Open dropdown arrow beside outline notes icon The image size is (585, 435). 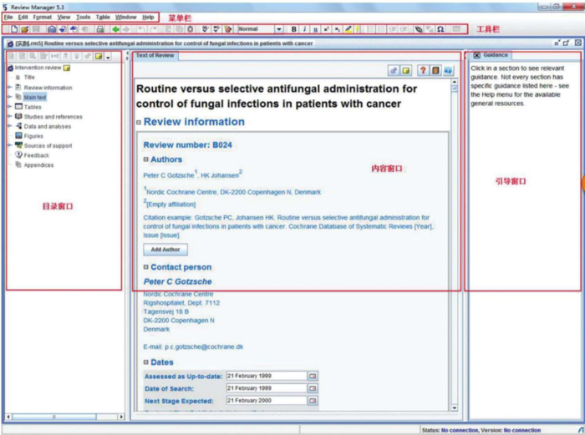[x=108, y=57]
